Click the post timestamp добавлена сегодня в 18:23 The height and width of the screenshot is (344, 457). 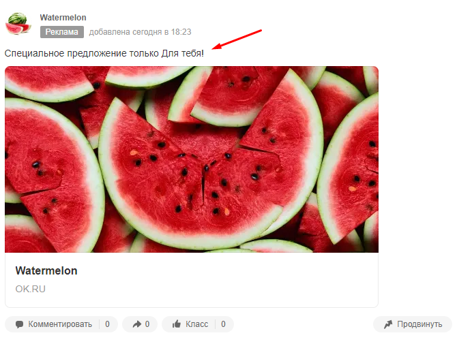[141, 32]
